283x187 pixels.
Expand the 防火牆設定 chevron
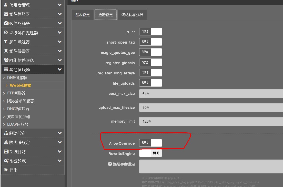coord(60,142)
